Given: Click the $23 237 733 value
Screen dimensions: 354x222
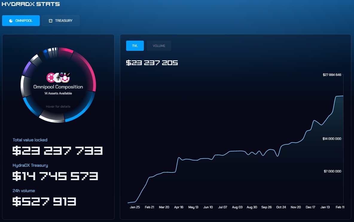Looking at the screenshot, I should point(58,151).
